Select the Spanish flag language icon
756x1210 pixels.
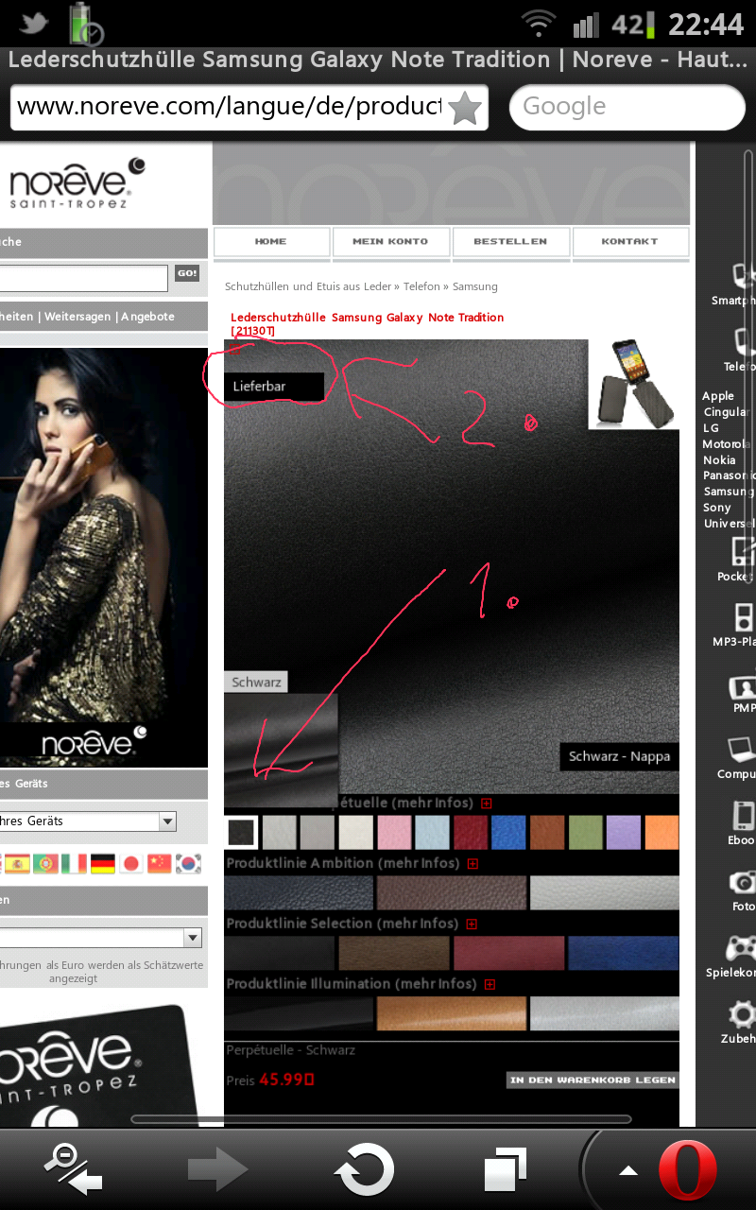coord(16,863)
